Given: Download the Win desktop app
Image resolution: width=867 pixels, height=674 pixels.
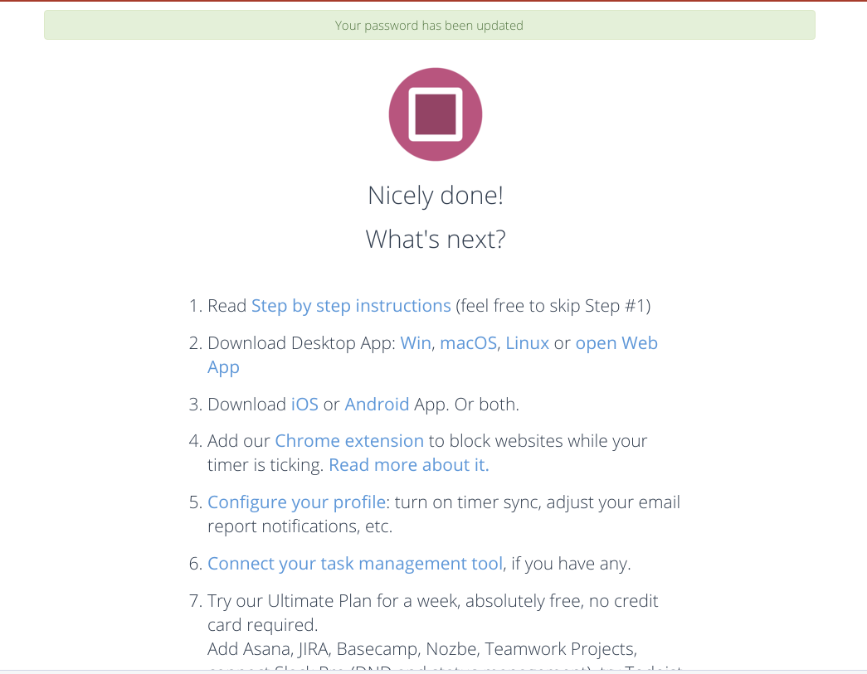Looking at the screenshot, I should [x=415, y=342].
